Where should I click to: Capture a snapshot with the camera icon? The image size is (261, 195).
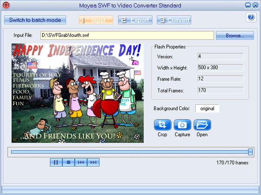tap(182, 125)
